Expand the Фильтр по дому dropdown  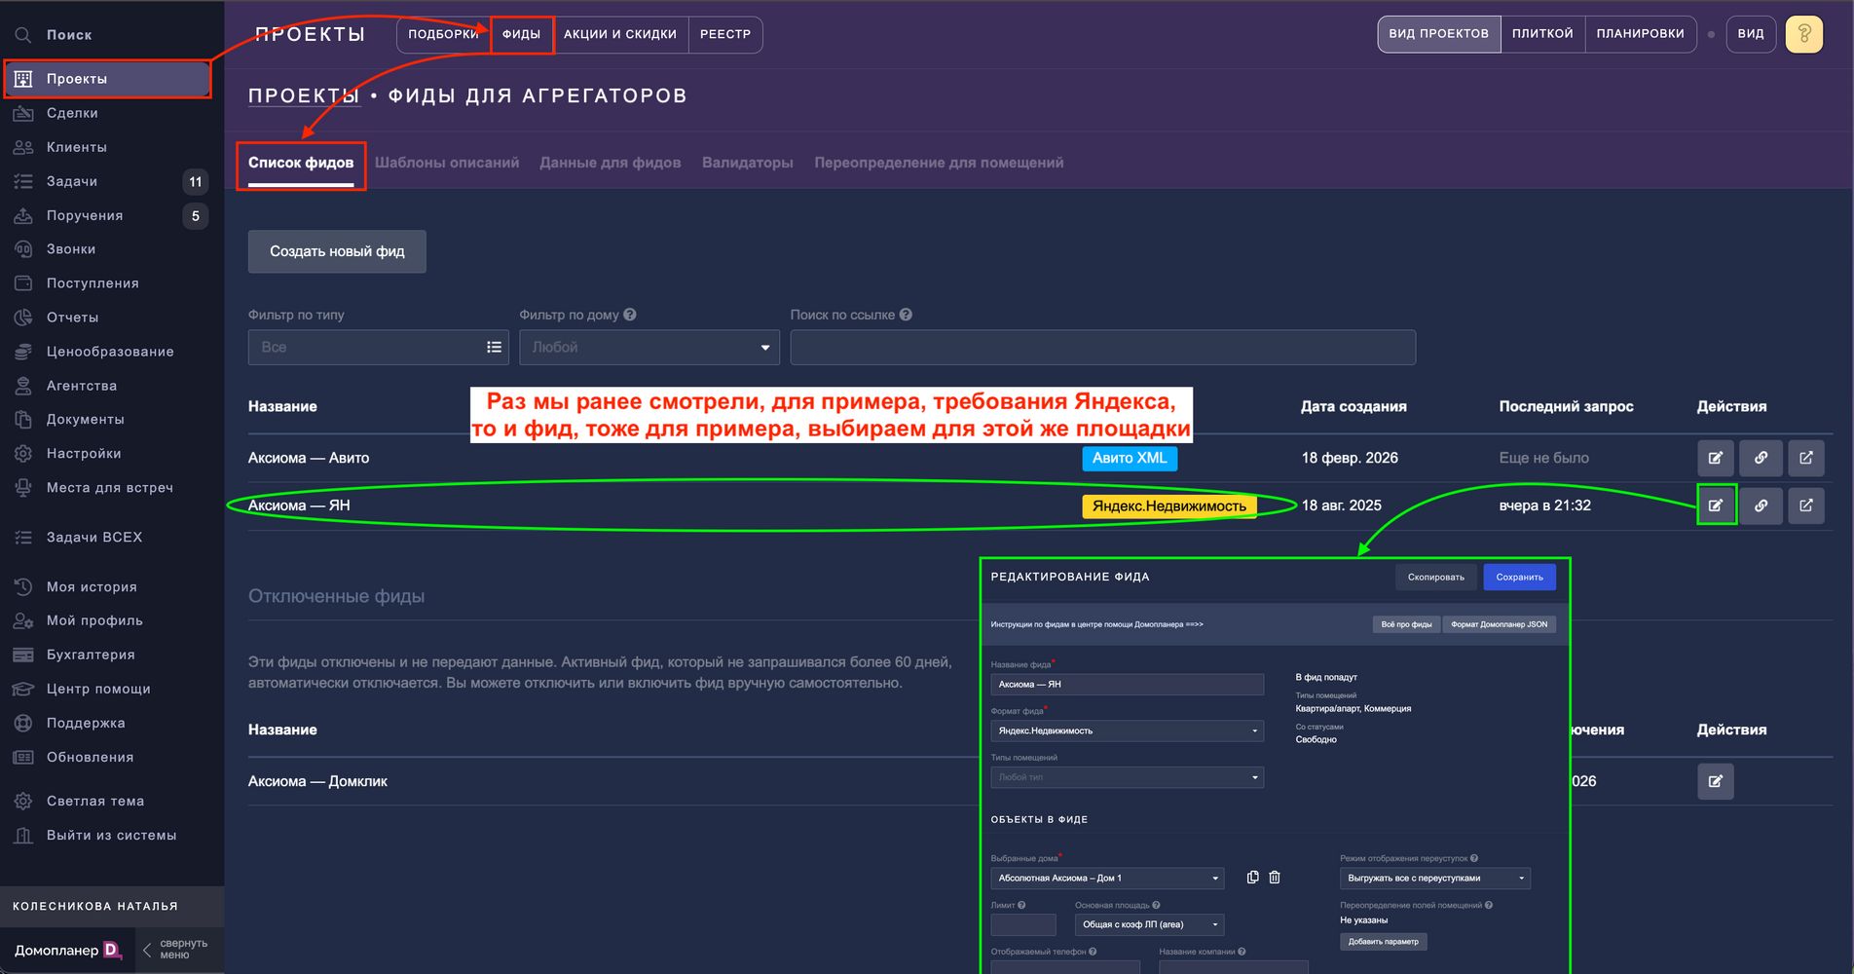tap(649, 348)
